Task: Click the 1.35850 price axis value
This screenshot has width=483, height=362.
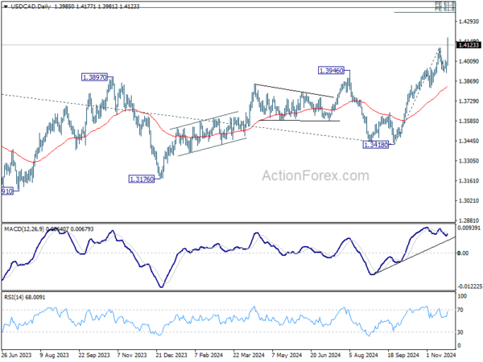Action: coord(469,121)
